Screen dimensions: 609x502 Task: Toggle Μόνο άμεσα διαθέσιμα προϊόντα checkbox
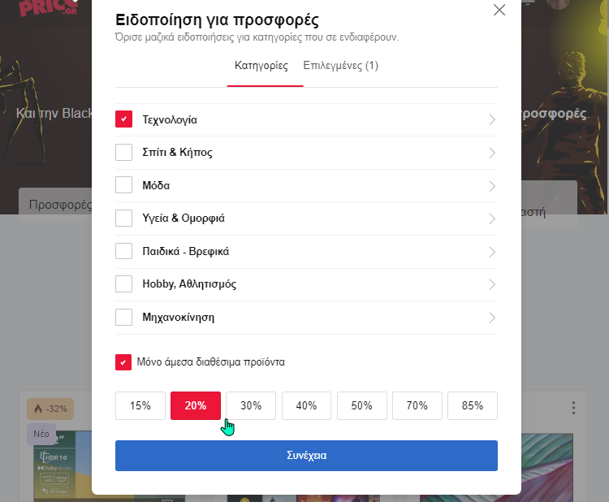tap(123, 362)
